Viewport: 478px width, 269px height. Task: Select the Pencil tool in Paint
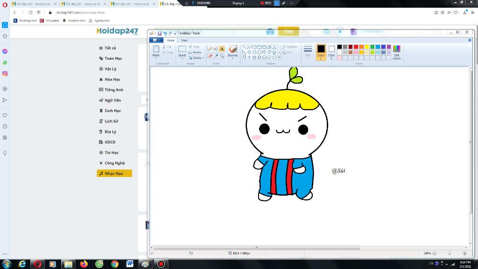(210, 49)
